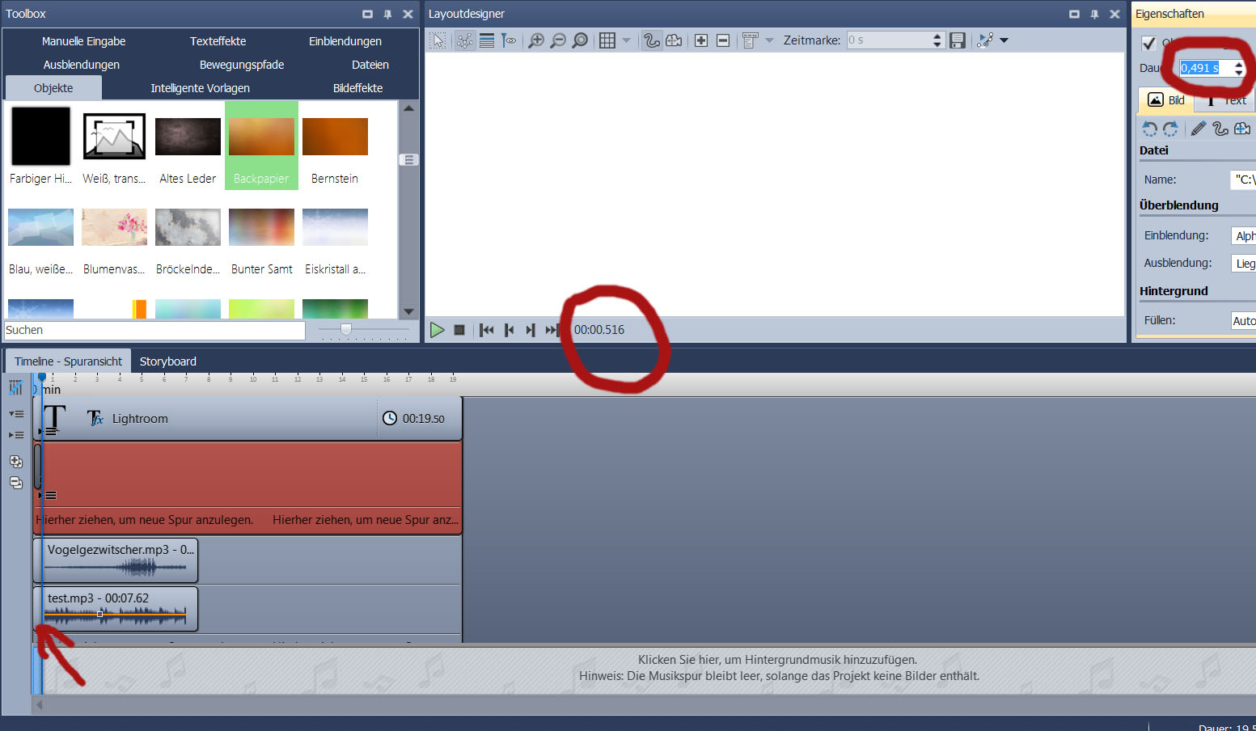Screen dimensions: 1256x731
Task: Switch to the Storyboard tab
Action: tap(167, 361)
